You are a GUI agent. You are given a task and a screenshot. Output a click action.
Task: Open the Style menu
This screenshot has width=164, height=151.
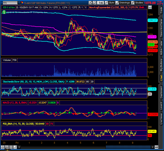(x=110, y=2)
